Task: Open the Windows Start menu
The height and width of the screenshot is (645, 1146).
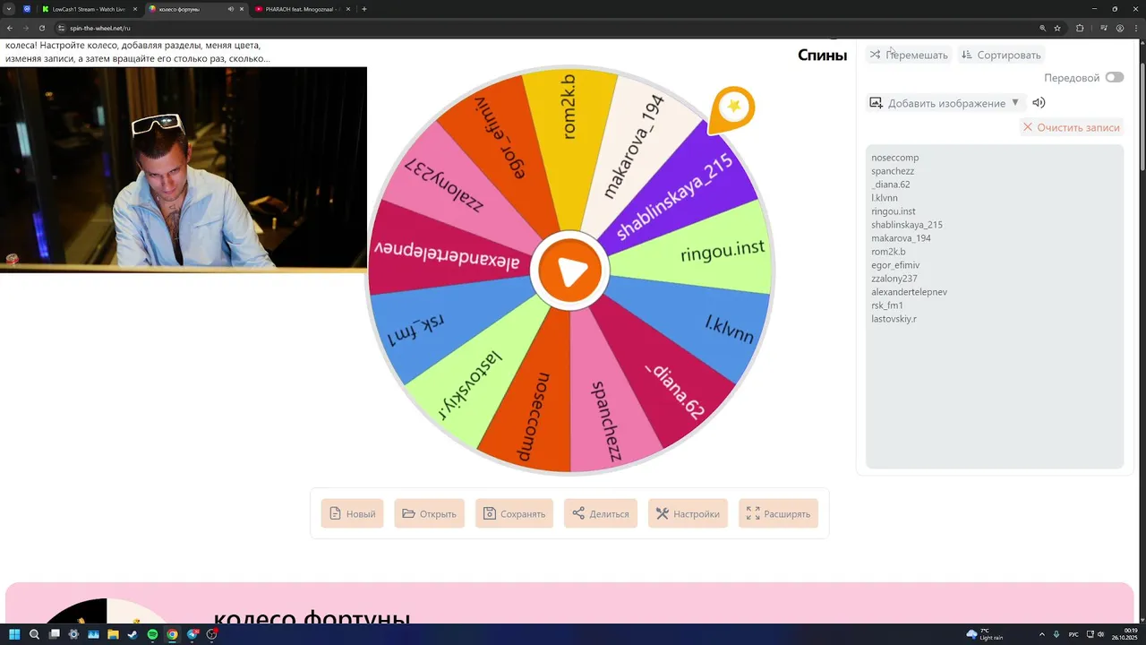Action: (x=14, y=634)
